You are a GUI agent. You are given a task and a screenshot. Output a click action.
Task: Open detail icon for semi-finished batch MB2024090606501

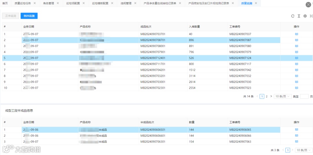click(x=296, y=129)
